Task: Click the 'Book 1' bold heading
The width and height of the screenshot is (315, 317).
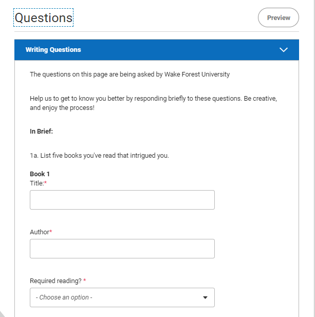Action: [40, 174]
